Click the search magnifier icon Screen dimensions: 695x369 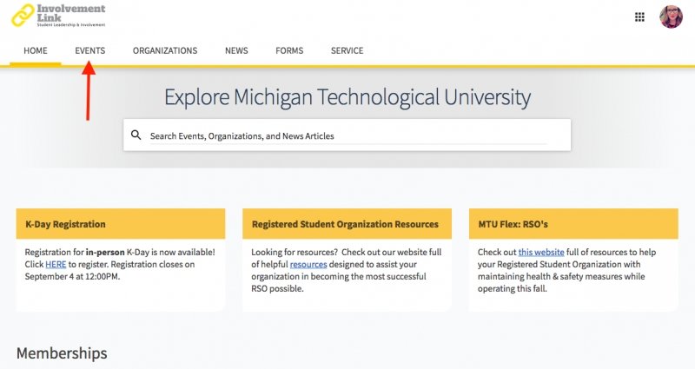136,135
